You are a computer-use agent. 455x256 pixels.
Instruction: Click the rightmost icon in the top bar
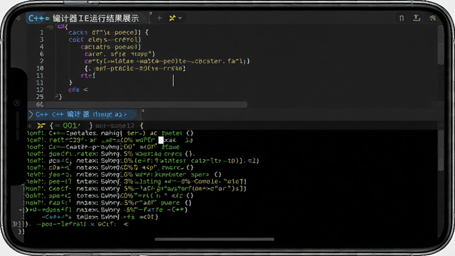433,18
